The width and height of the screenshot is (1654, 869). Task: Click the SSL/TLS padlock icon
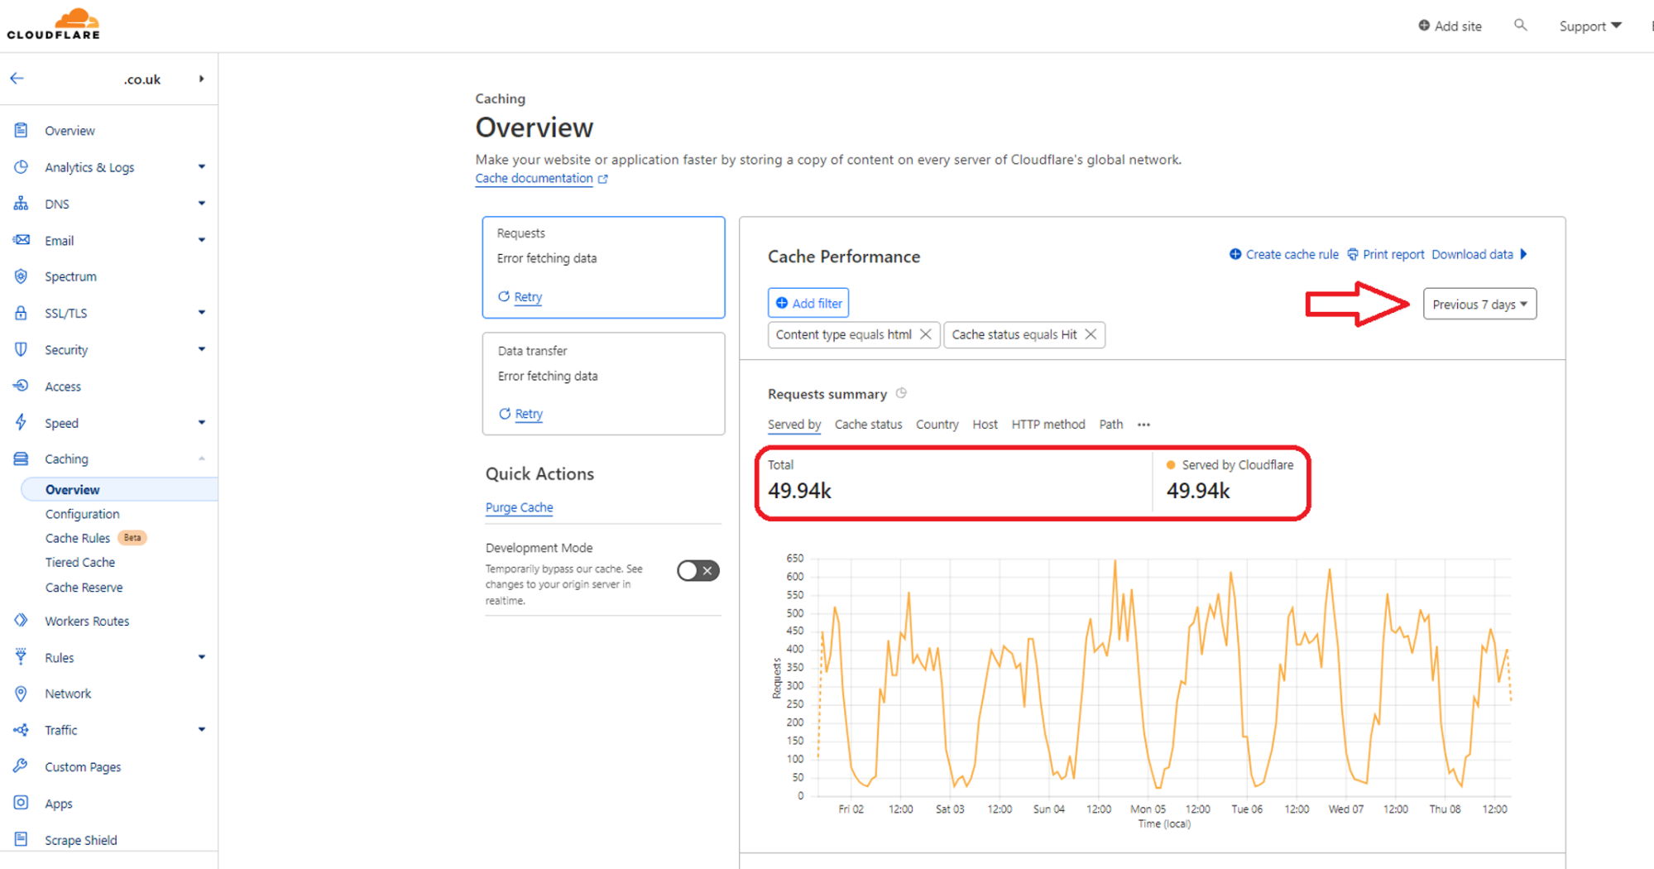pyautogui.click(x=21, y=313)
